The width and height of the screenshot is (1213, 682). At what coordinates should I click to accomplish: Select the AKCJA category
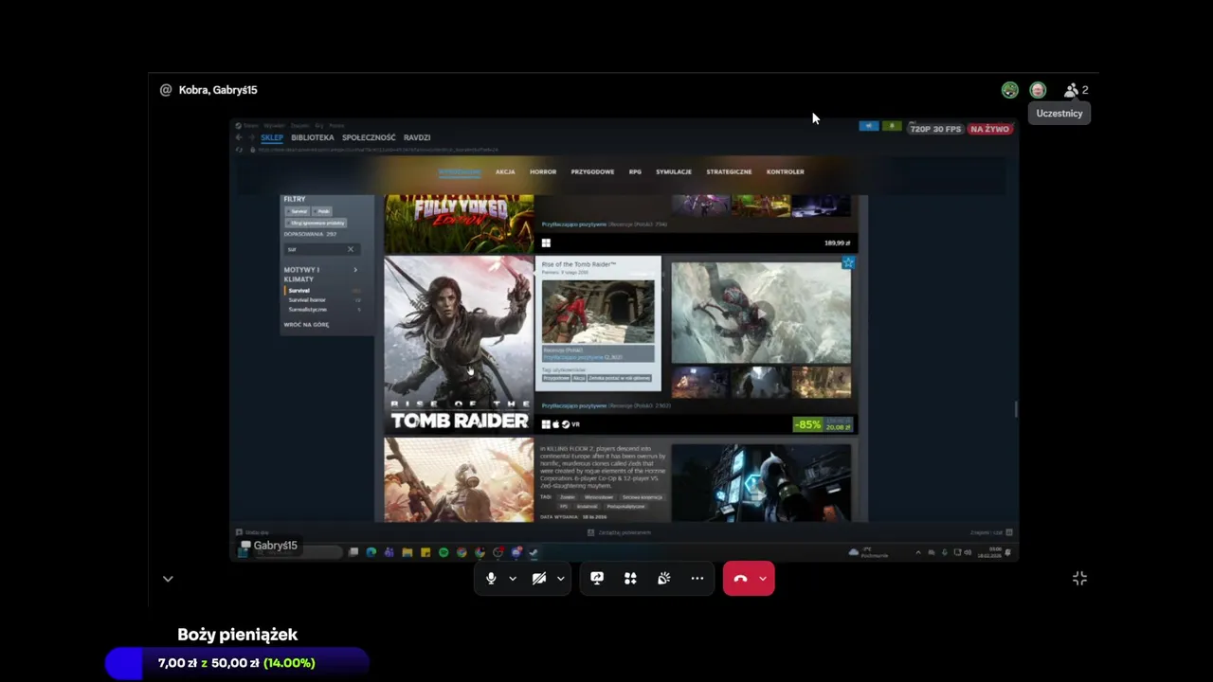[505, 171]
